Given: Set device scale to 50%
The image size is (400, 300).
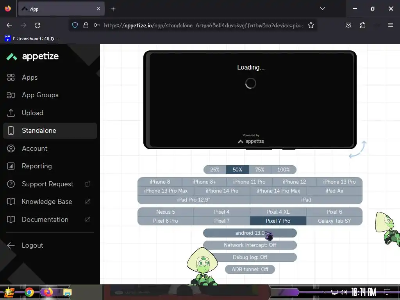Looking at the screenshot, I should 237,170.
